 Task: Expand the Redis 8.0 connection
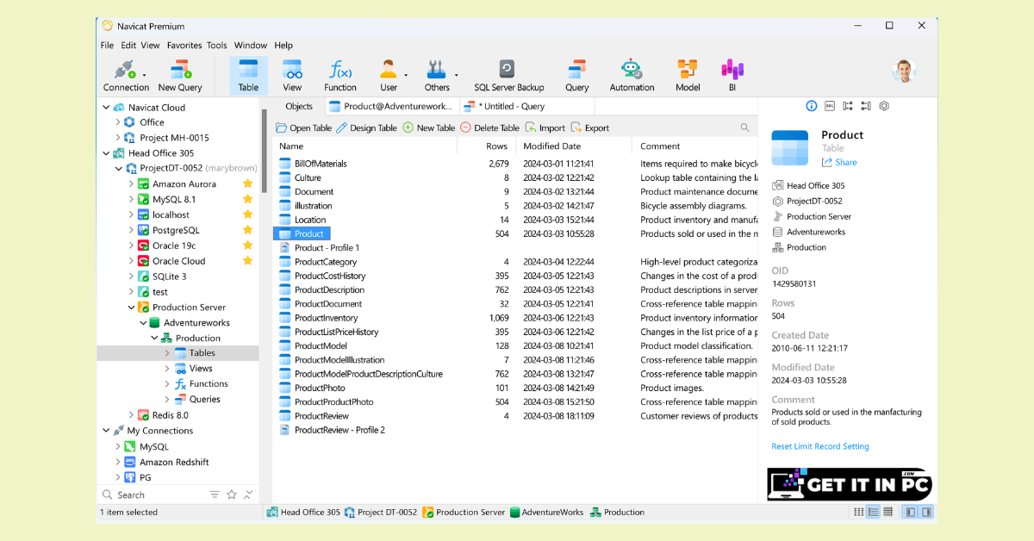(x=131, y=415)
